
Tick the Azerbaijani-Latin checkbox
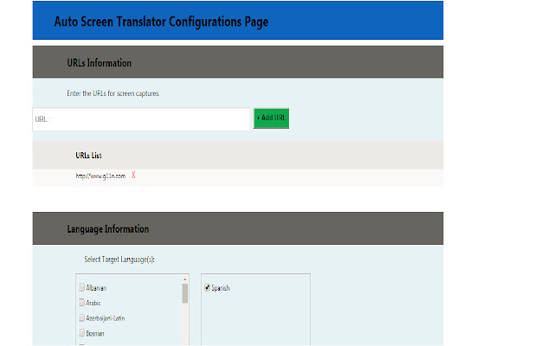coord(82,317)
